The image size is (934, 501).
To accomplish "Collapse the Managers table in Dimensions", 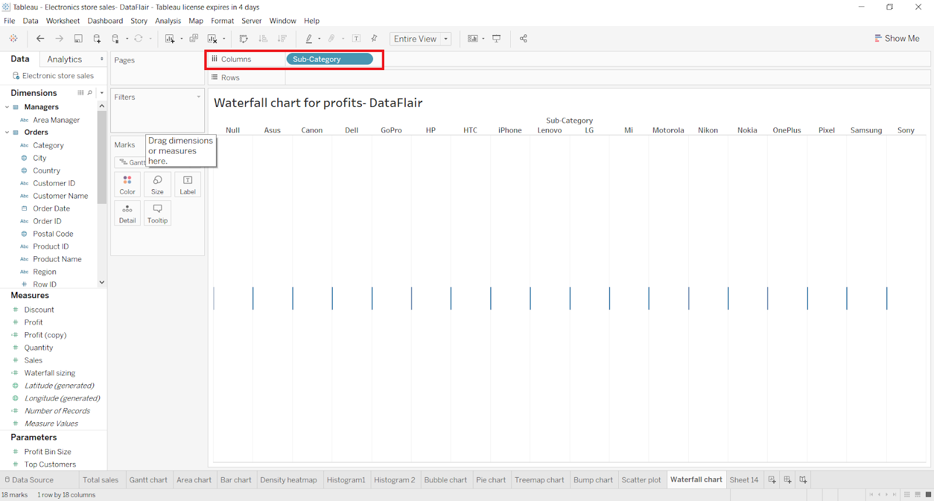I will [7, 107].
